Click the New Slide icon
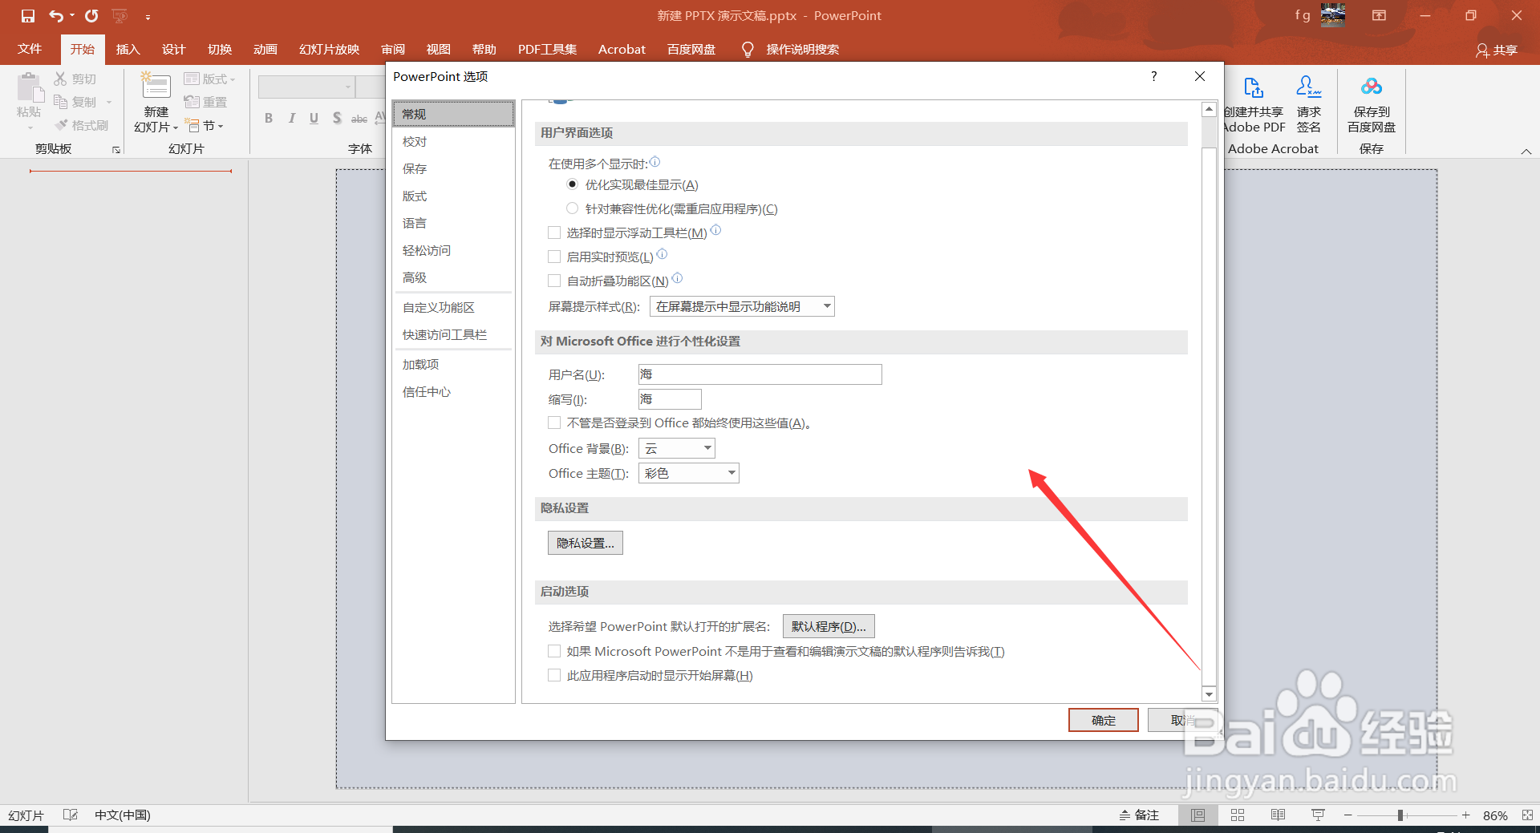The height and width of the screenshot is (833, 1540). pyautogui.click(x=156, y=87)
